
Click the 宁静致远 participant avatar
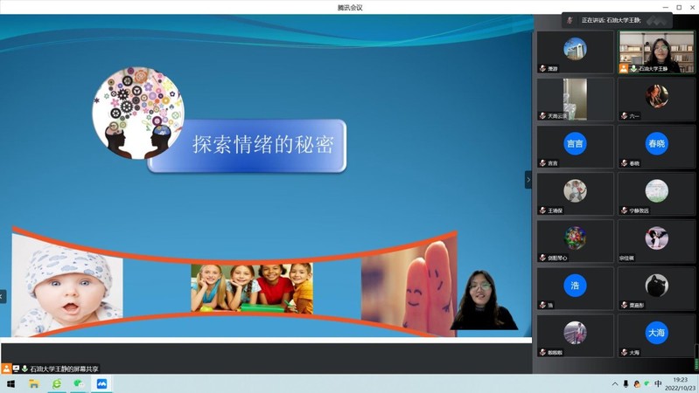pyautogui.click(x=656, y=190)
